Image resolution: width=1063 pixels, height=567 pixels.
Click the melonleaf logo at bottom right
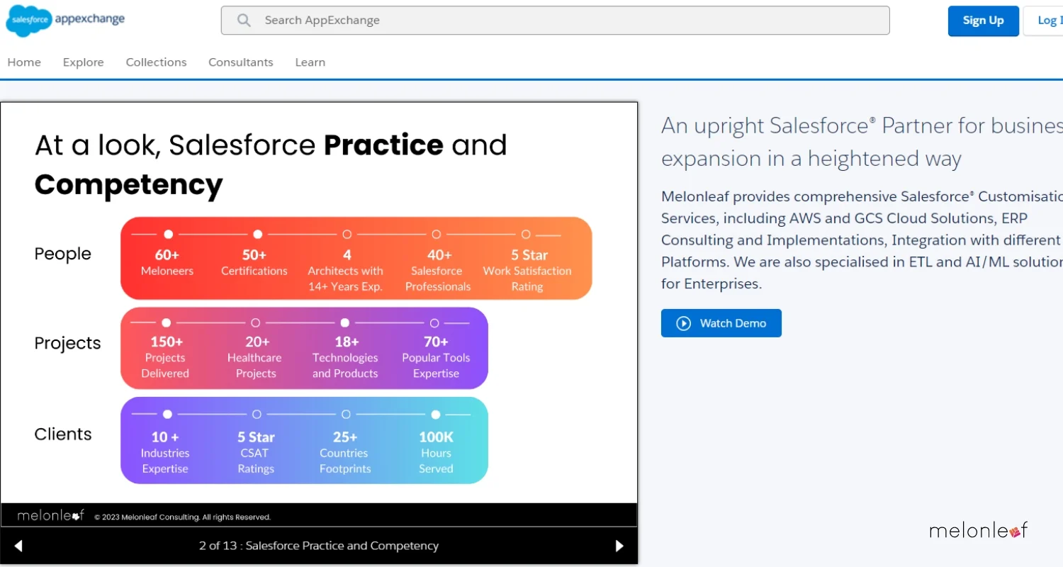click(978, 530)
